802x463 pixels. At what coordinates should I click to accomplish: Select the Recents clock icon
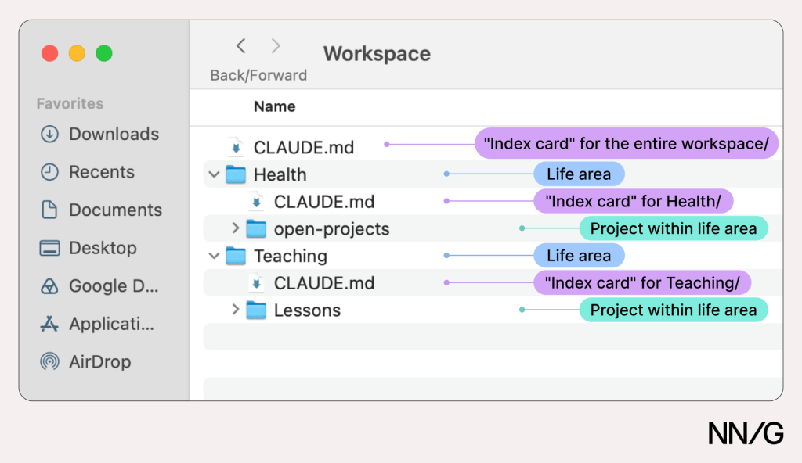point(49,172)
